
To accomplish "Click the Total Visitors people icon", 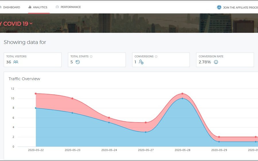I will pyautogui.click(x=16, y=62).
